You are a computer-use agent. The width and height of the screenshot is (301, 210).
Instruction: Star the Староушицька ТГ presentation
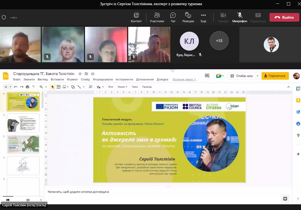tap(80, 74)
